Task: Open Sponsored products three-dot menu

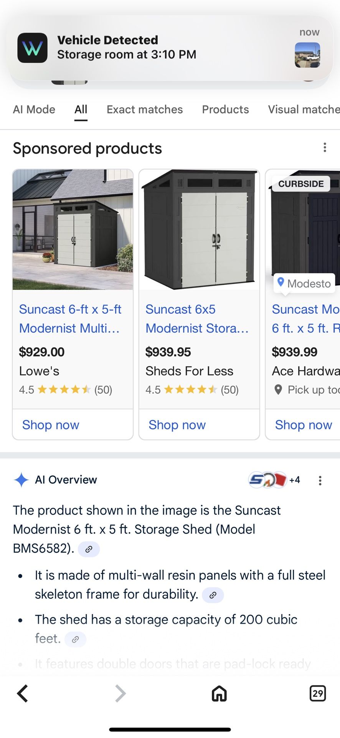Action: [325, 148]
